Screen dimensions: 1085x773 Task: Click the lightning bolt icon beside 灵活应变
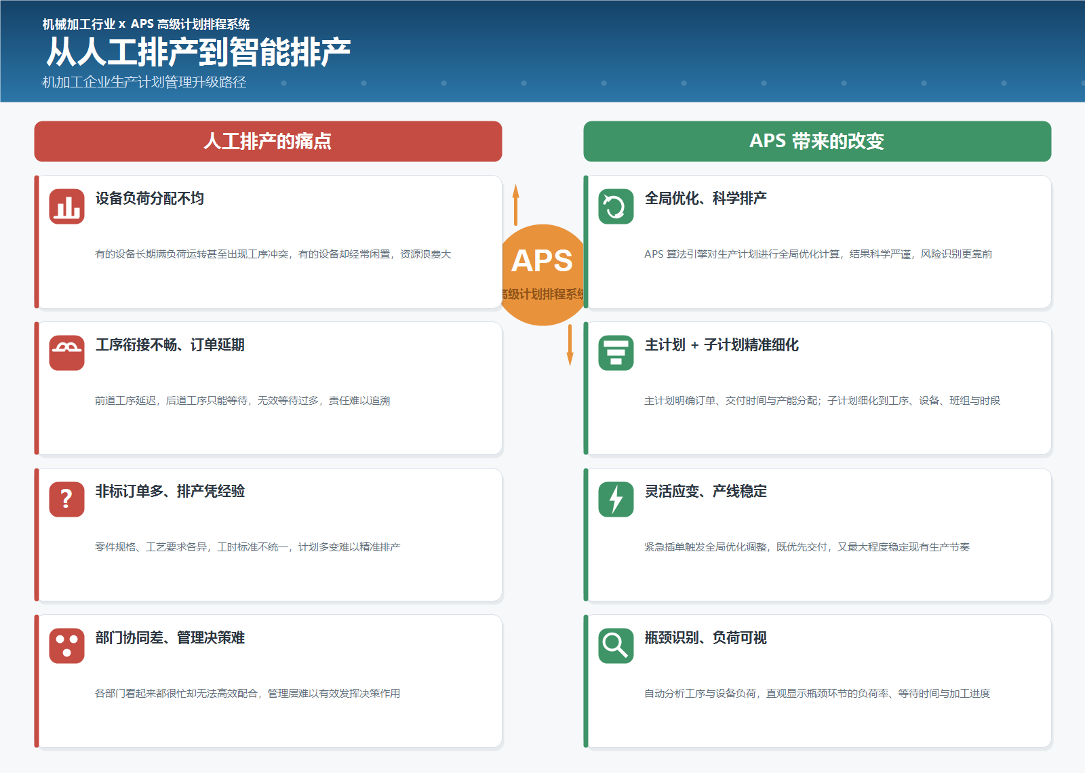pos(616,499)
